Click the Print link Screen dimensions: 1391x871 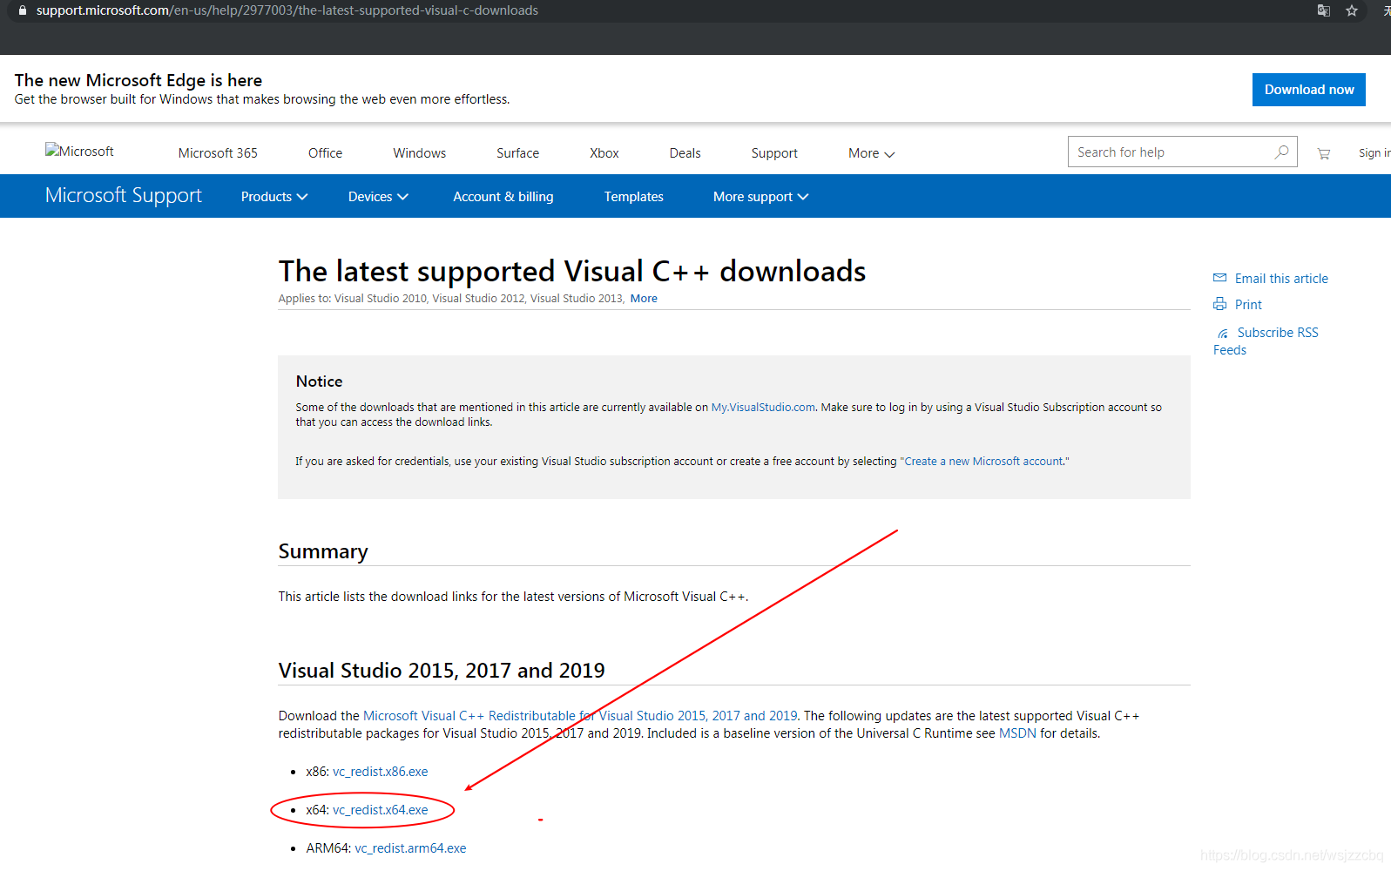pos(1248,305)
